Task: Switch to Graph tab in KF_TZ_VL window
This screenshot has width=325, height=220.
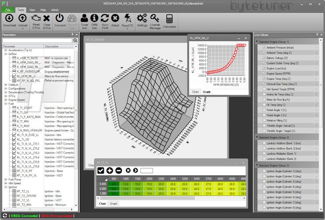Action: [x=114, y=204]
